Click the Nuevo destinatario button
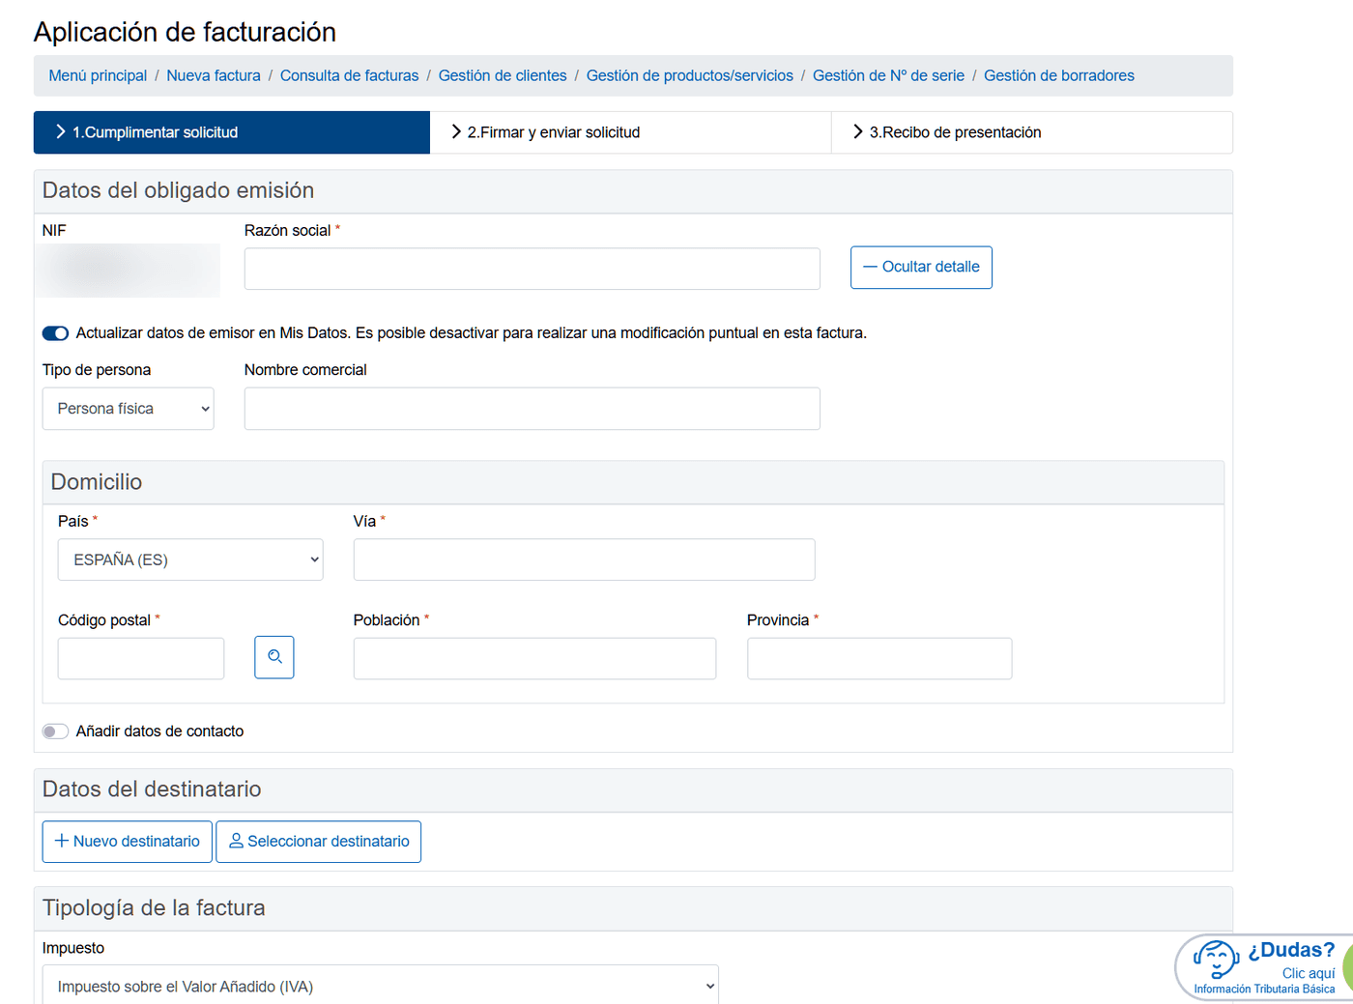The width and height of the screenshot is (1353, 1004). coord(128,842)
